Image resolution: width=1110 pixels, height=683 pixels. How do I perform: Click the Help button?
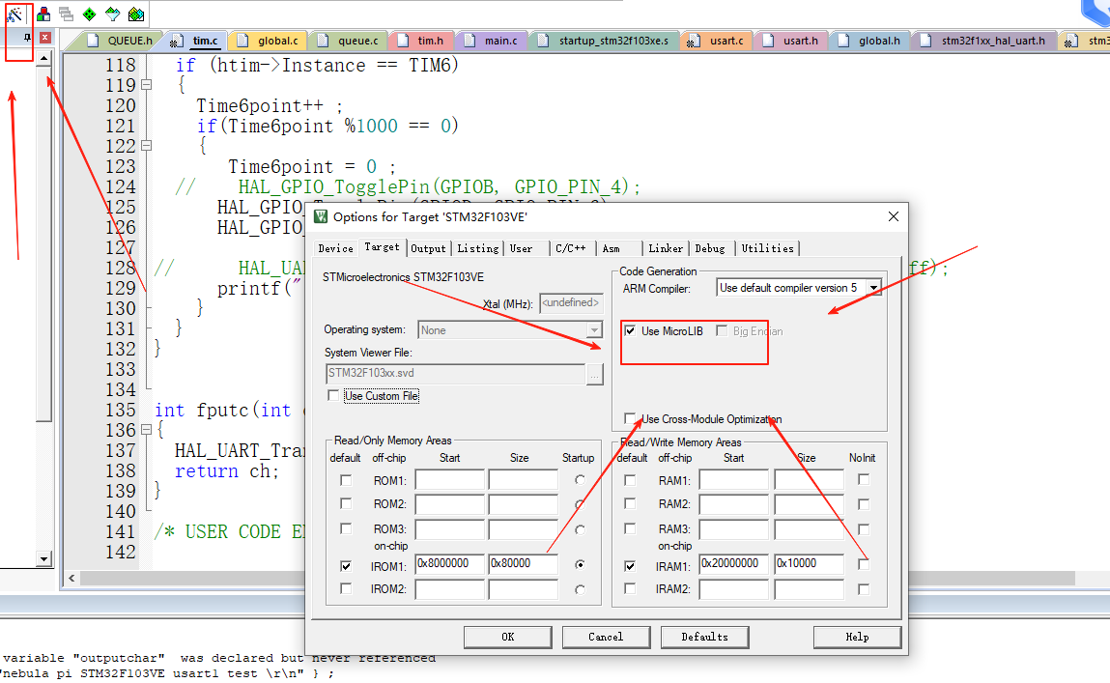point(857,637)
